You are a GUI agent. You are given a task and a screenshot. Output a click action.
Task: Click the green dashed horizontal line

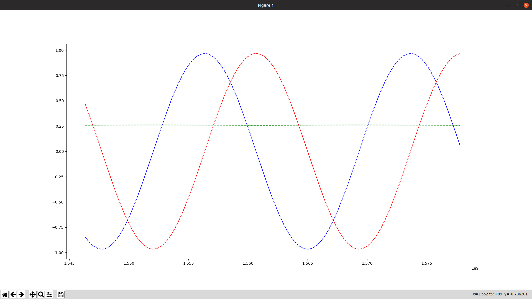point(273,125)
